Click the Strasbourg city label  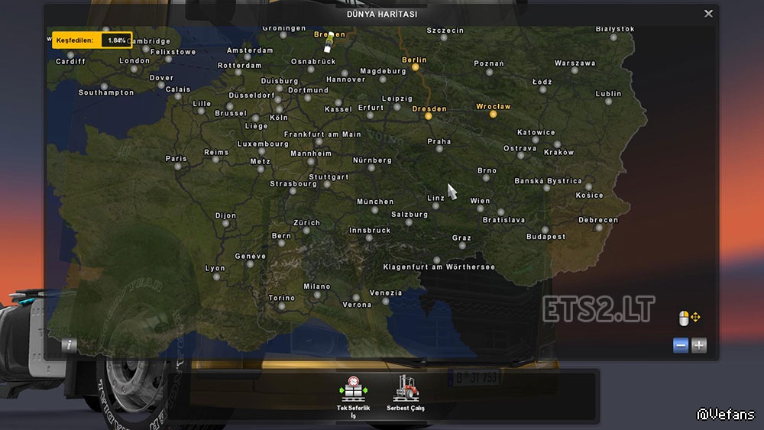[293, 183]
